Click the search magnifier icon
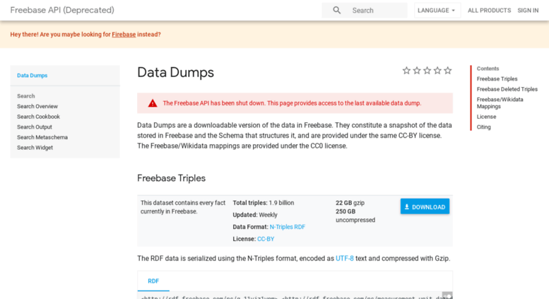 click(x=337, y=11)
